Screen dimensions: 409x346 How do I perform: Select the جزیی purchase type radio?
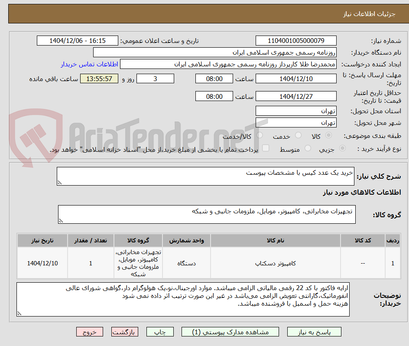point(342,148)
